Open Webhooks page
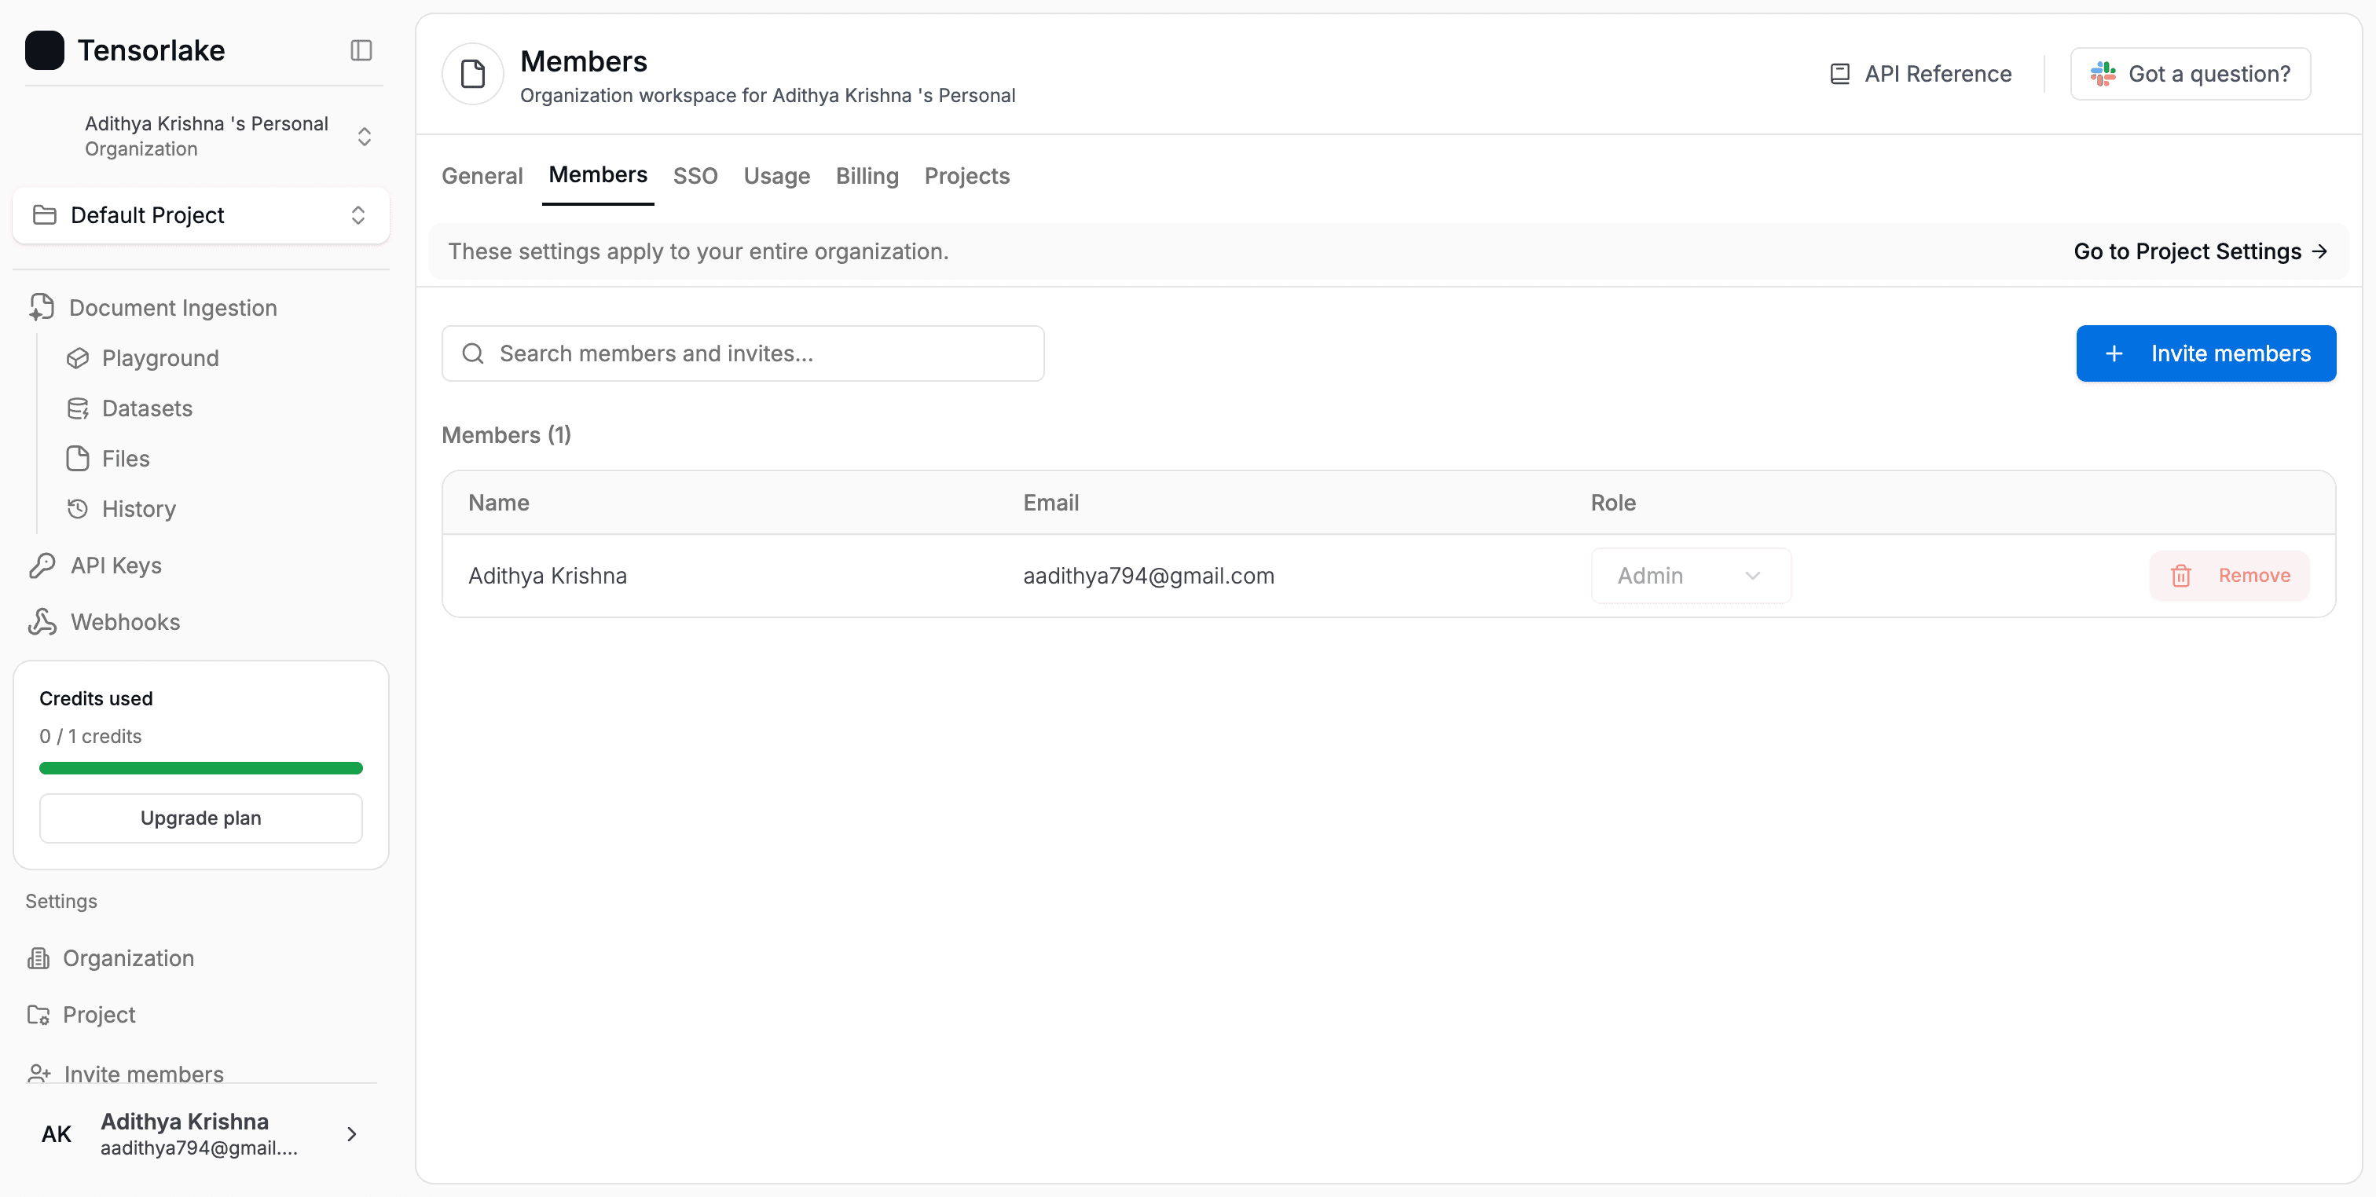The image size is (2376, 1197). tap(126, 621)
